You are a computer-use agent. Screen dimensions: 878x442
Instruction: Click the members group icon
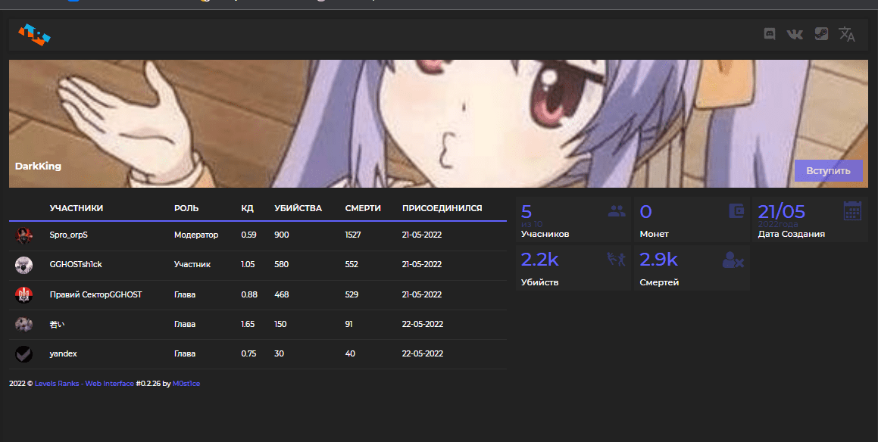coord(617,211)
